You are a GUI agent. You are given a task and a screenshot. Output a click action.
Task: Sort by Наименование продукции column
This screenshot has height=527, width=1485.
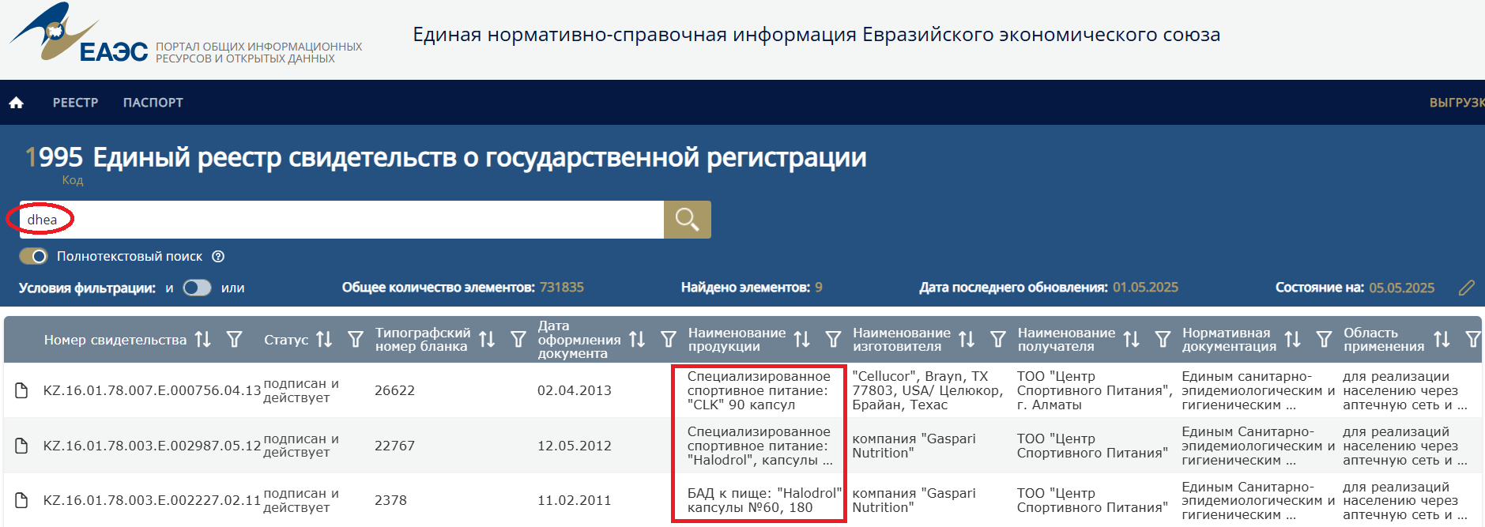pos(802,339)
